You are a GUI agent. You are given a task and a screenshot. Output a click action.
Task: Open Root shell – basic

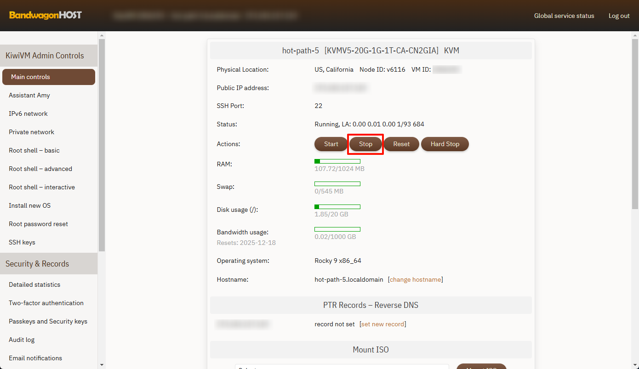pos(34,150)
